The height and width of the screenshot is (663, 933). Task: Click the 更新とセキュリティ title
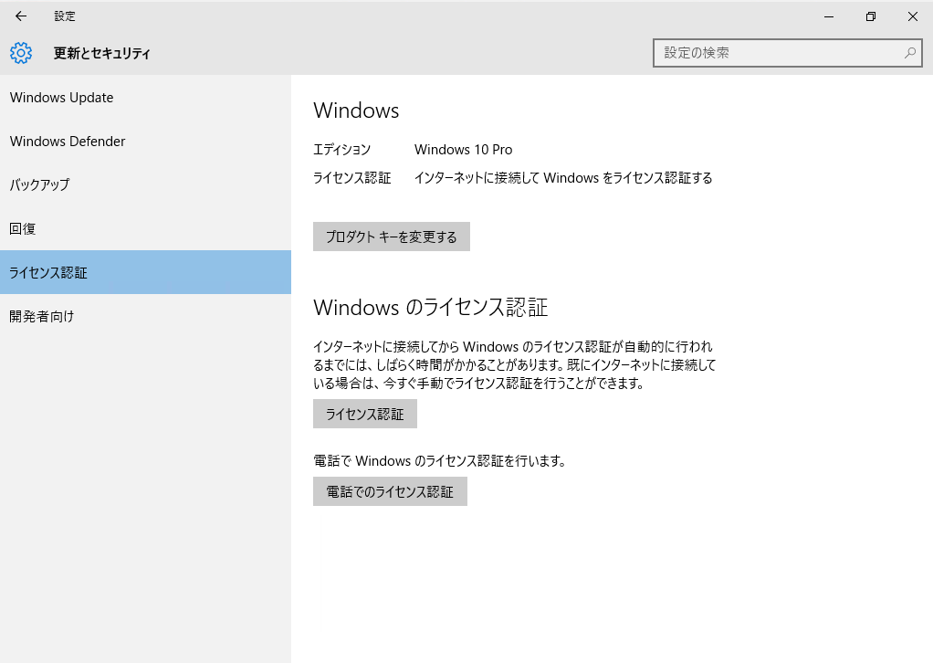[101, 53]
